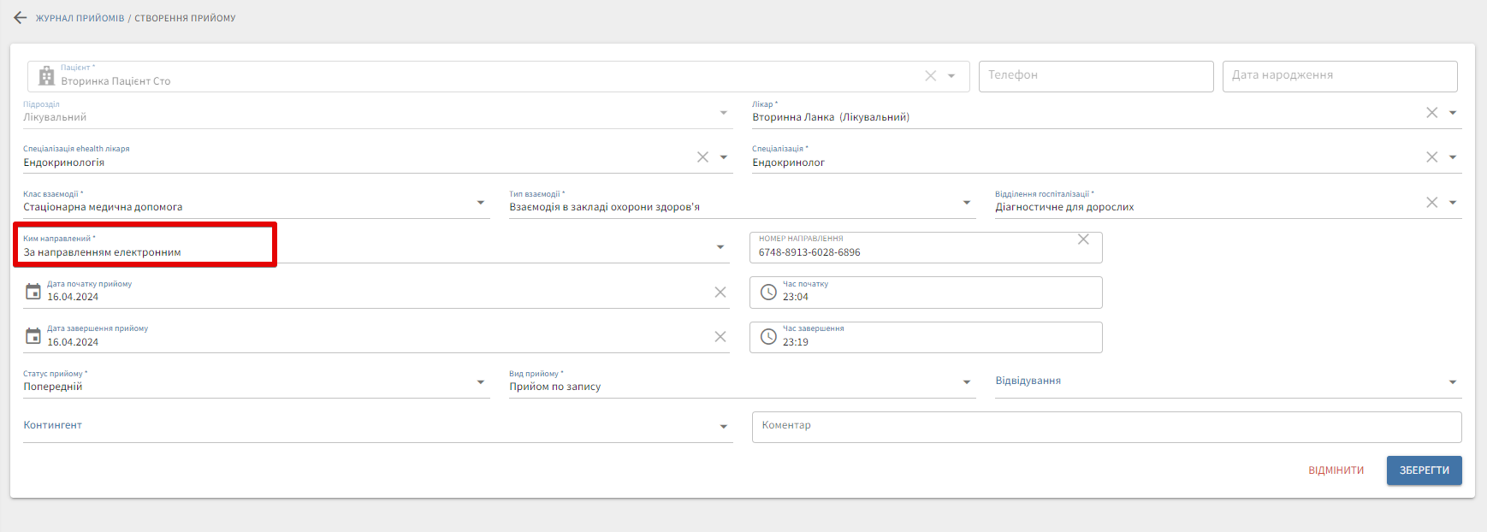Click the back arrow to appointment journal
1487x532 pixels.
coord(21,18)
